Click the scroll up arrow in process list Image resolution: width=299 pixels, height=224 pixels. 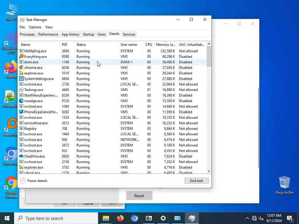coord(209,44)
